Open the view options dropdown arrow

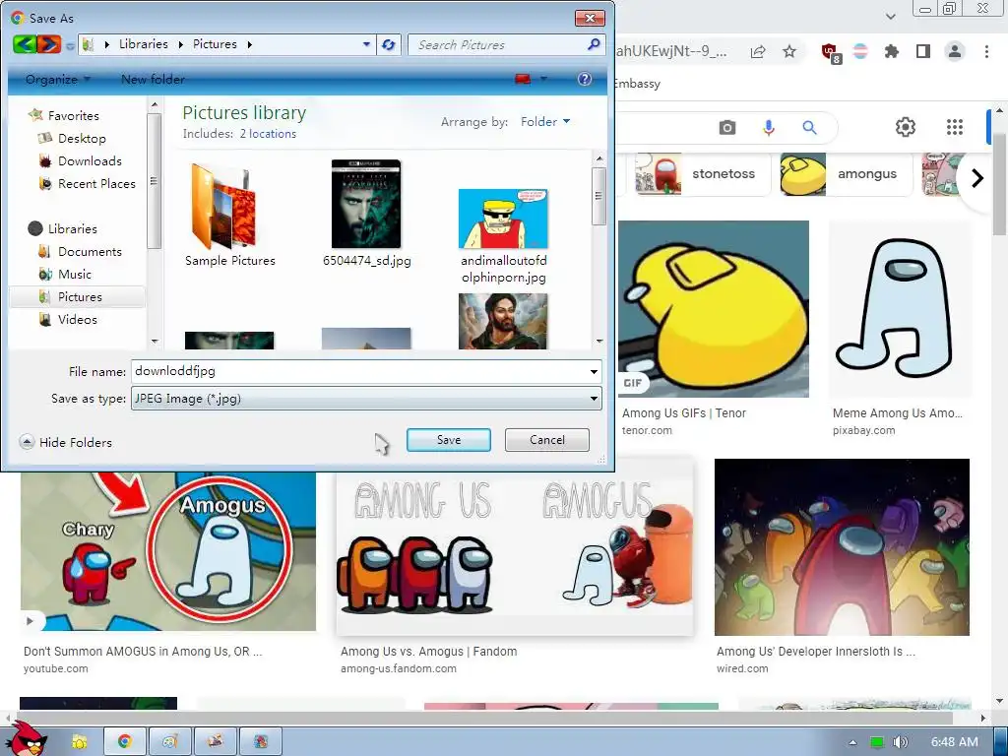(543, 79)
